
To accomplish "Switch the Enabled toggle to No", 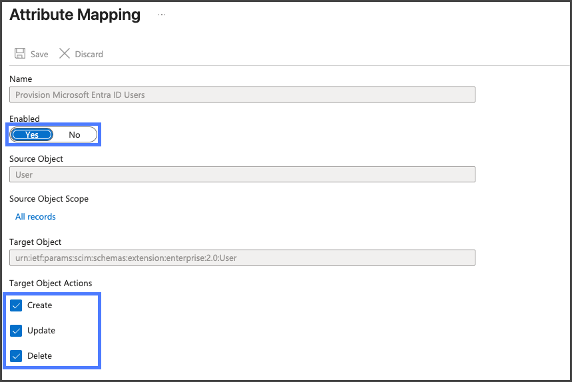I will pyautogui.click(x=75, y=134).
